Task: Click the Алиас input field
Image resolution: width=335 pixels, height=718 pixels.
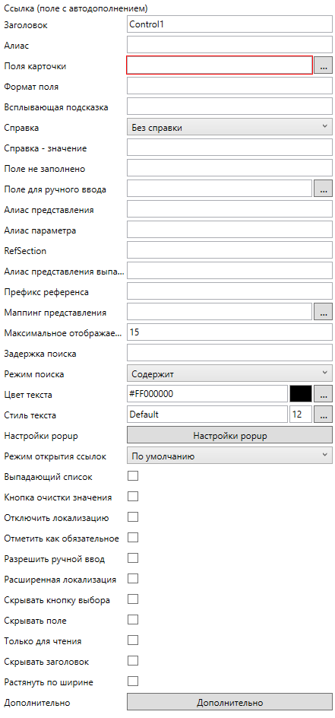Action: [229, 45]
